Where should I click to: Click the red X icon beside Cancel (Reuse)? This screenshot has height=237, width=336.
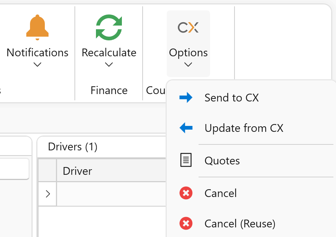point(186,224)
